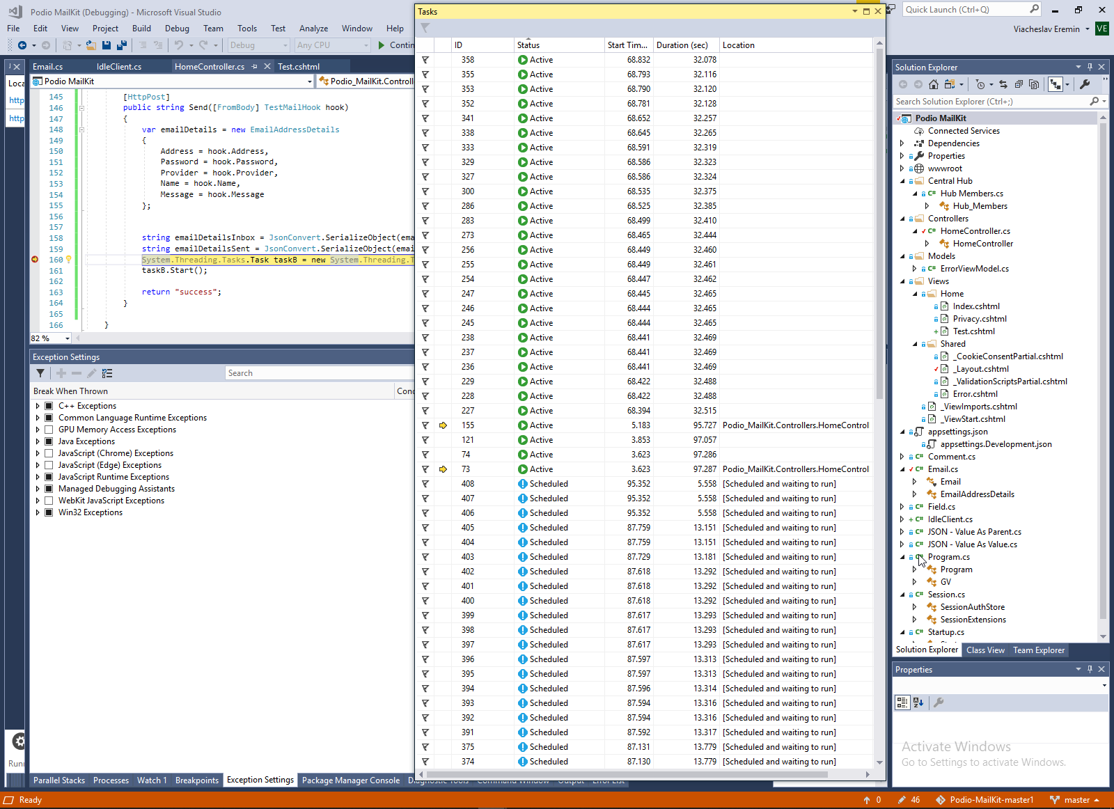Click the Solution Explorer Home icon
This screenshot has width=1114, height=809.
[933, 84]
